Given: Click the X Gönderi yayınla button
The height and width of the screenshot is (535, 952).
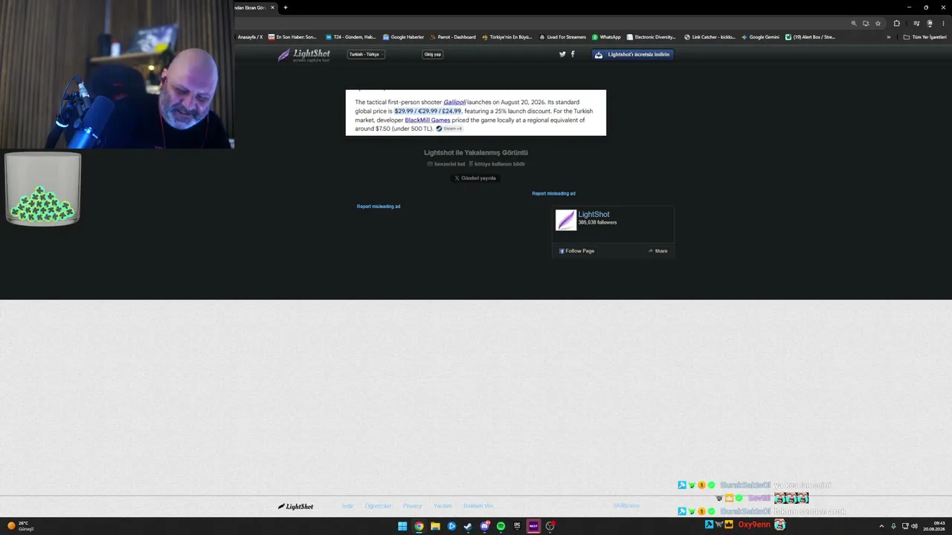Looking at the screenshot, I should click(476, 178).
